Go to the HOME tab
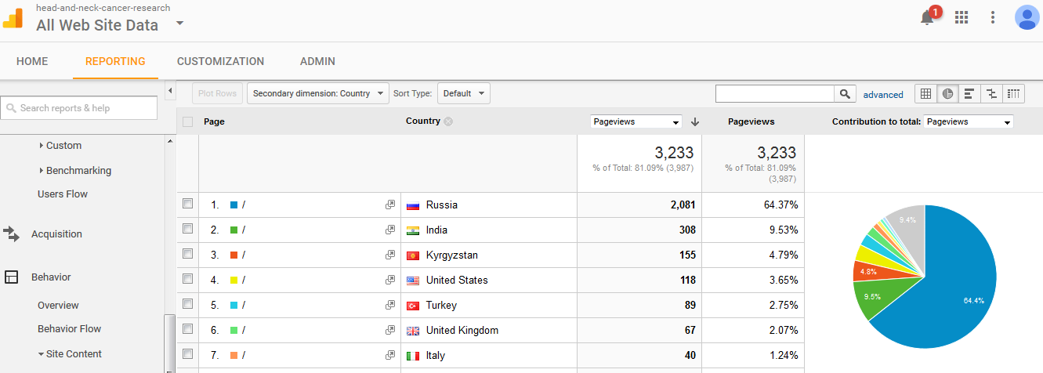Screen dimensions: 1043x373 point(32,61)
